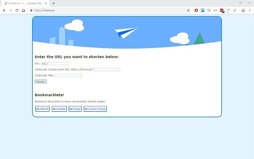Open the red Opera-style extension icon
This screenshot has width=254, height=159.
196,10
